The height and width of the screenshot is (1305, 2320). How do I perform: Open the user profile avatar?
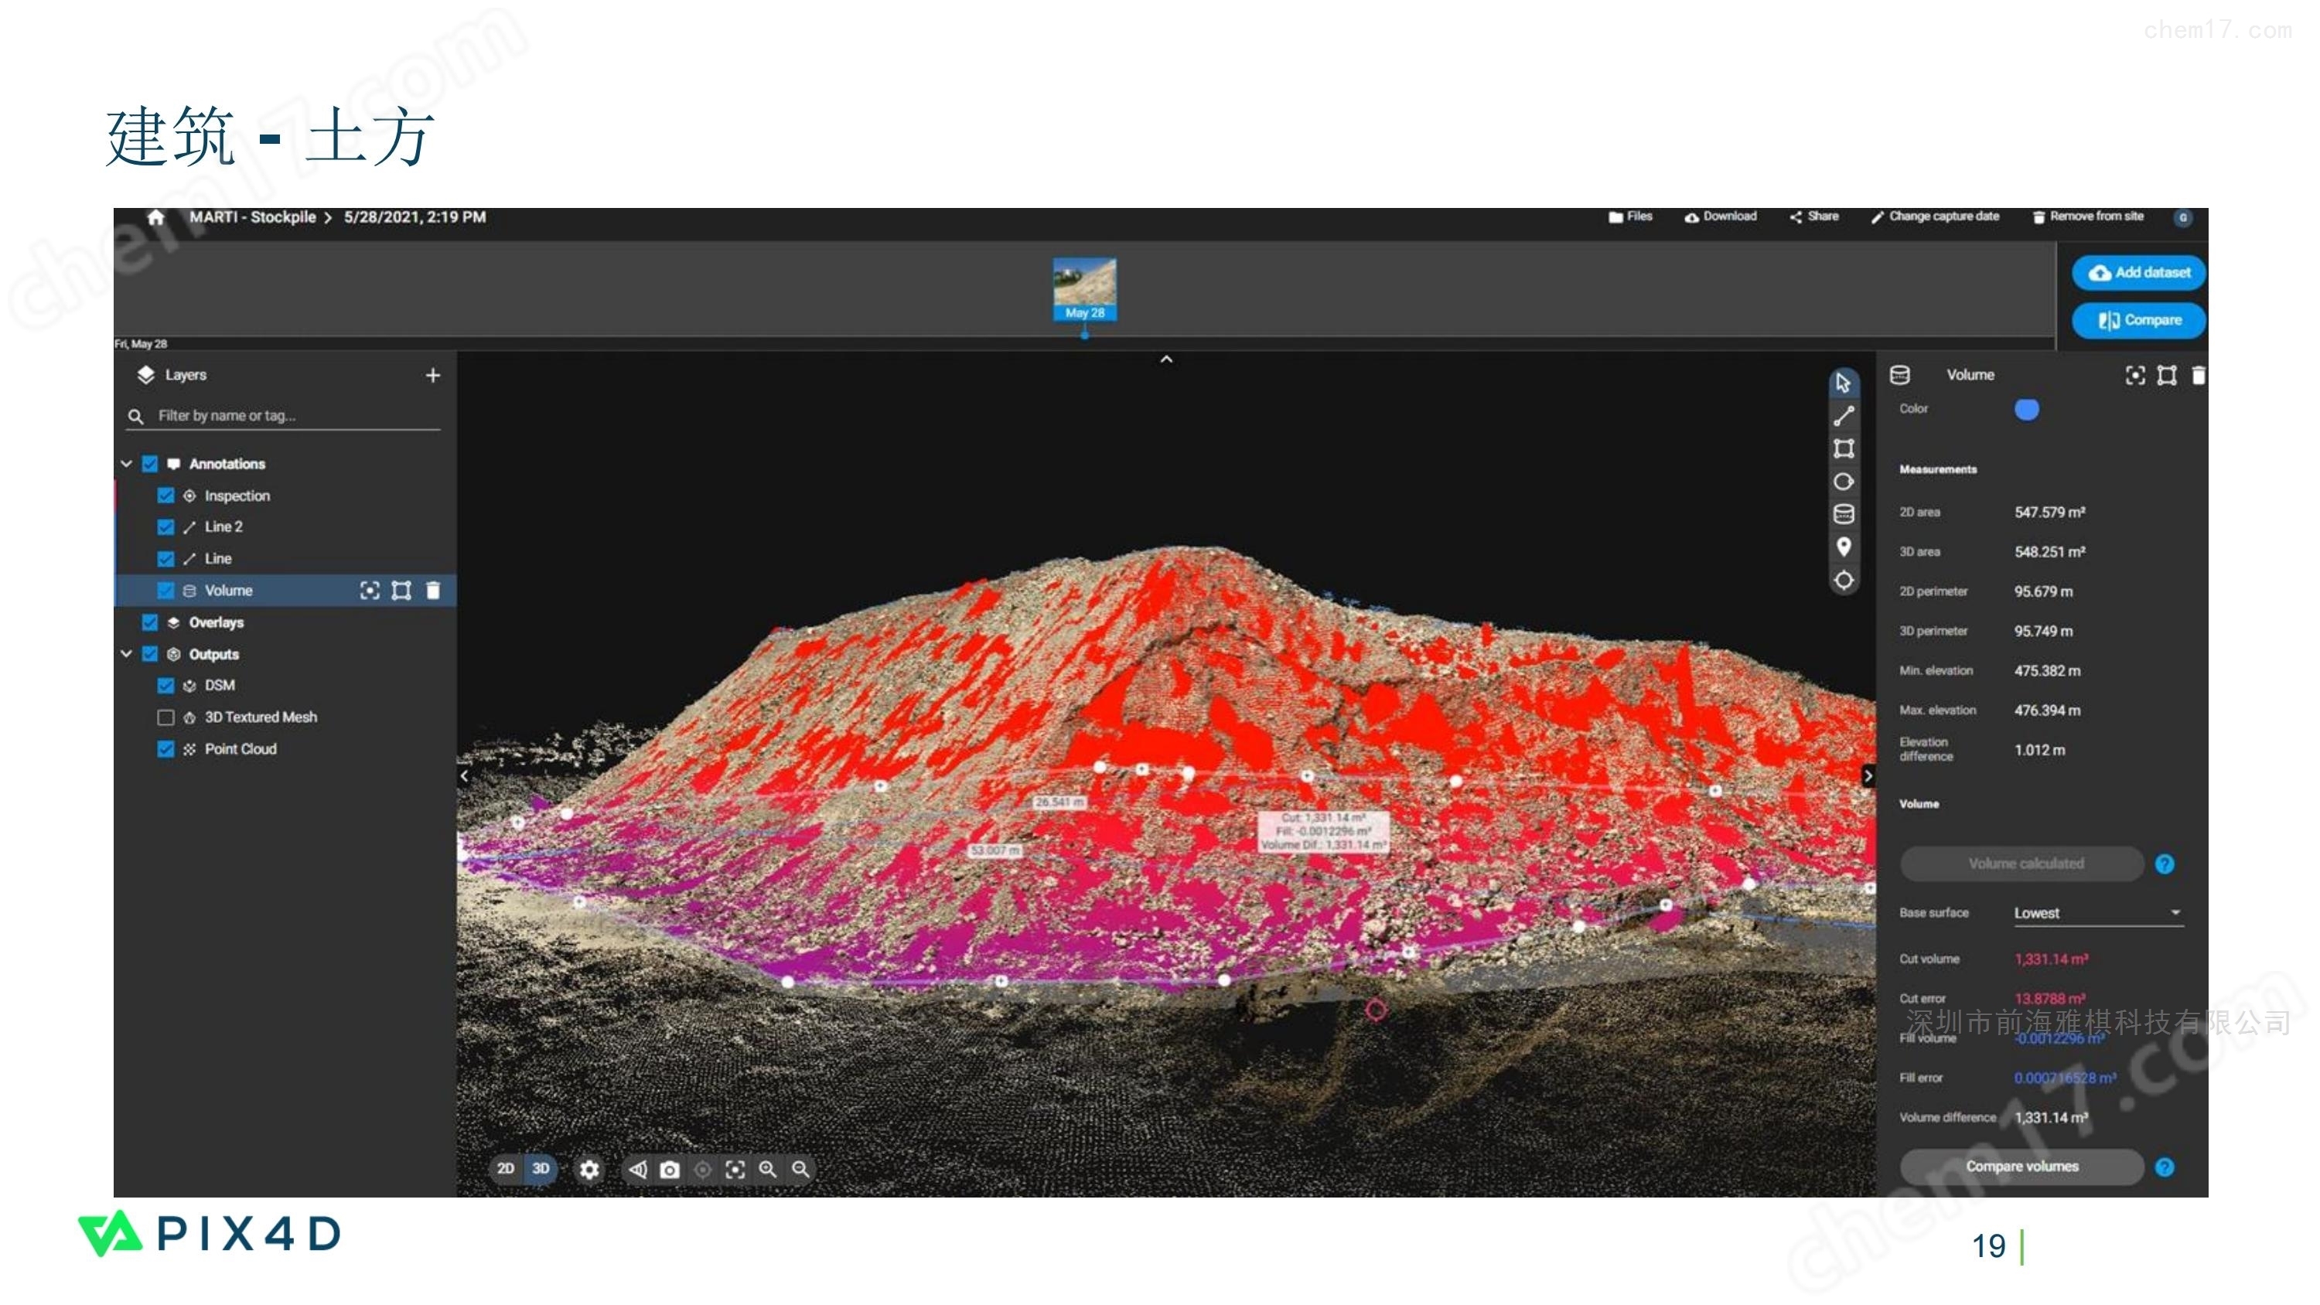2182,217
